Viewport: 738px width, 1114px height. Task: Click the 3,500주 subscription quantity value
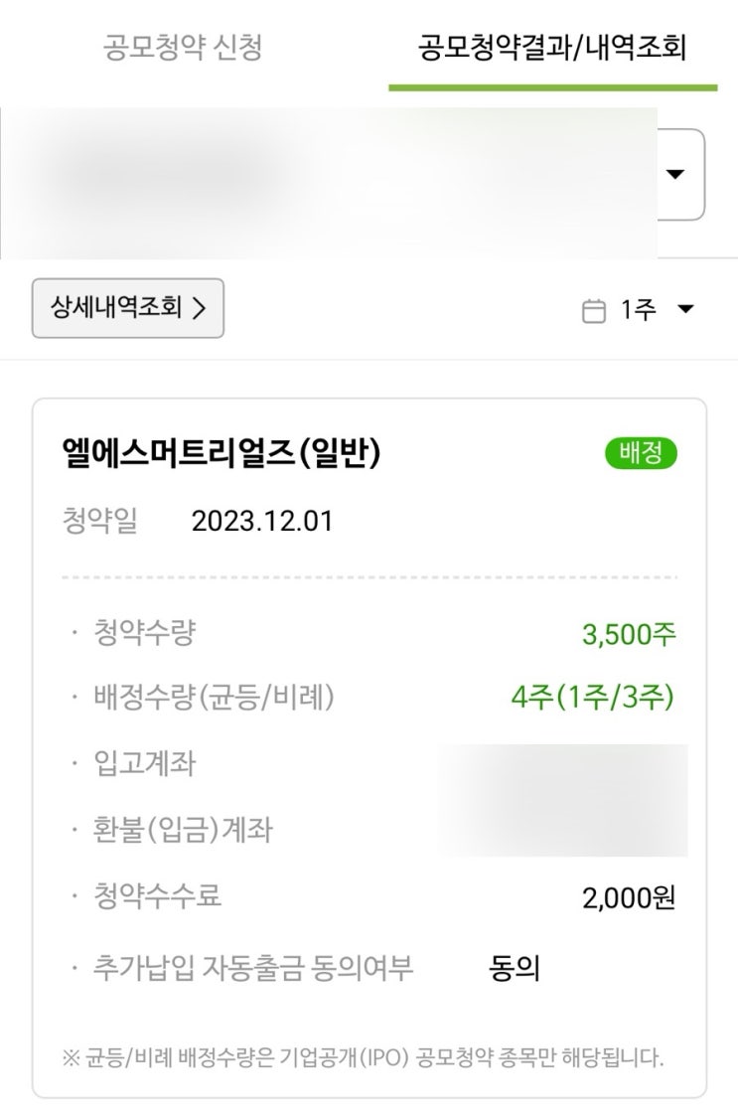[x=629, y=634]
